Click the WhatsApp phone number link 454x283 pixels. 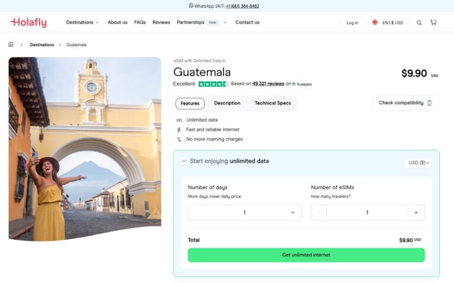pos(242,6)
